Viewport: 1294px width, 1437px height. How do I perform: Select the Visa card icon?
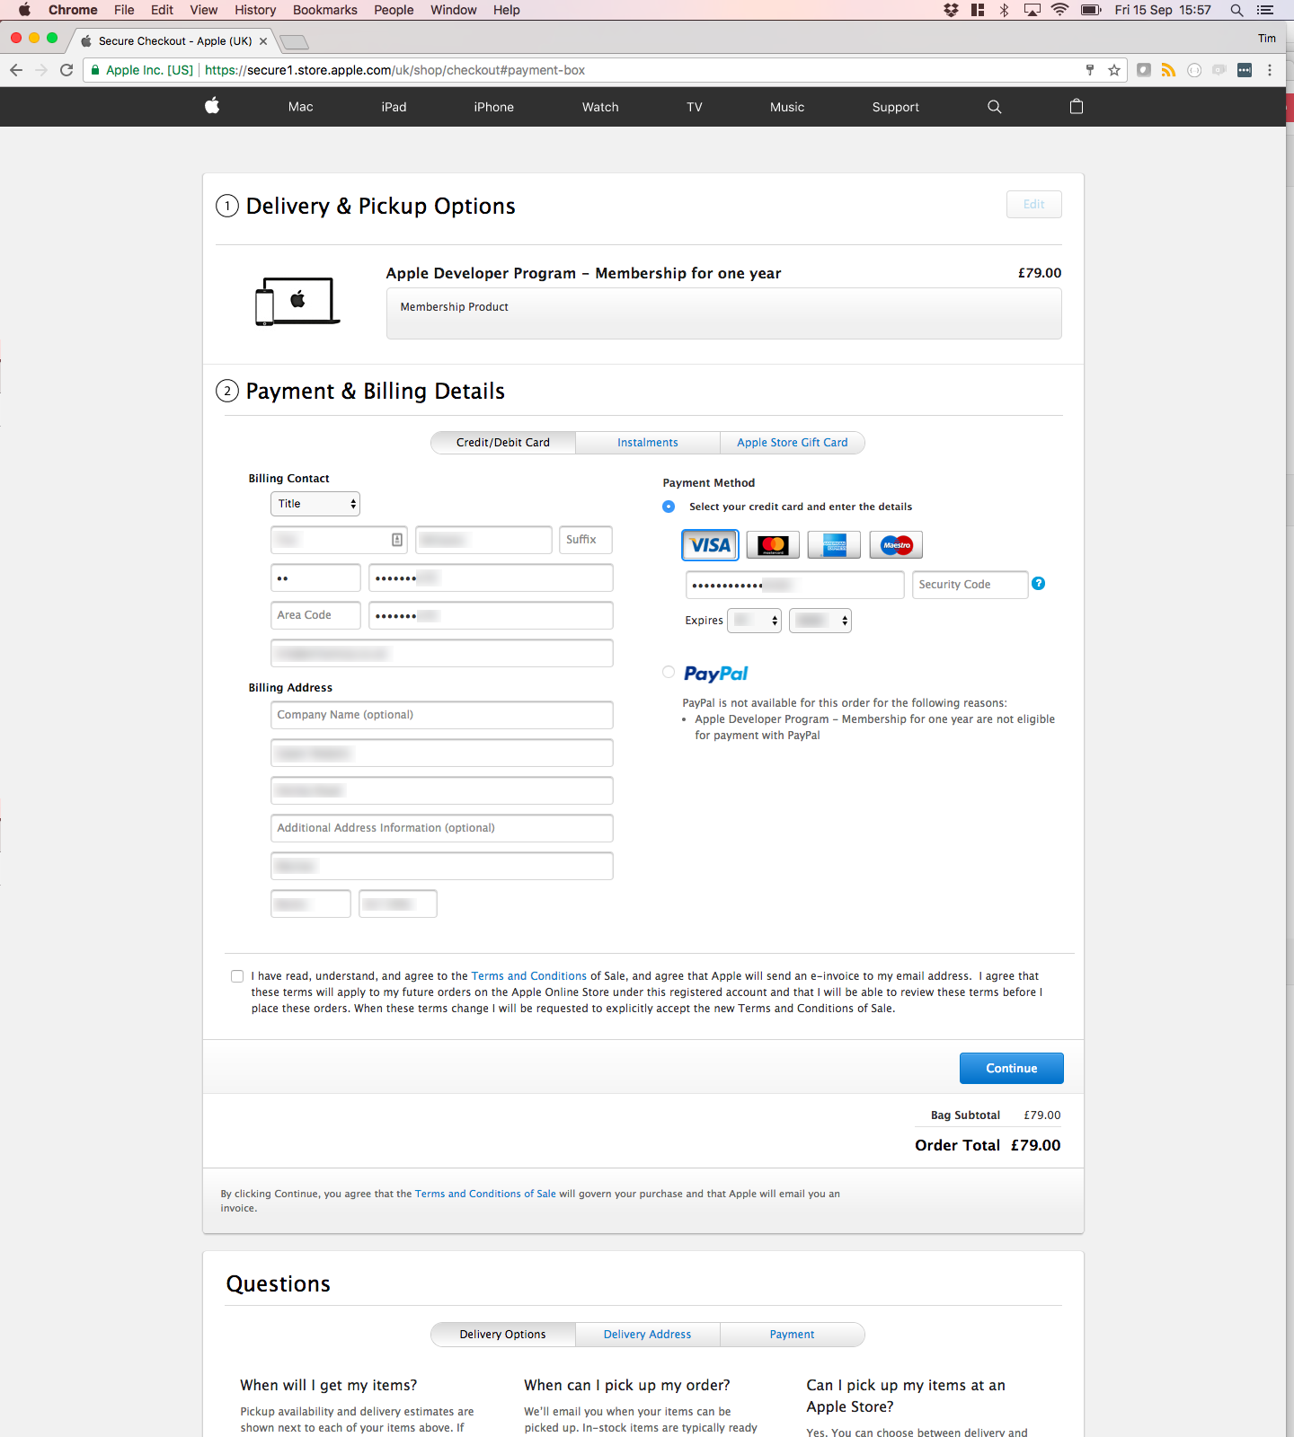[710, 545]
